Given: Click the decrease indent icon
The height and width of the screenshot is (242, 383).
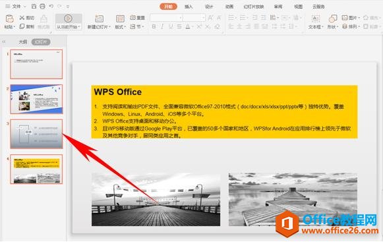Looking at the screenshot, I should [x=255, y=18].
